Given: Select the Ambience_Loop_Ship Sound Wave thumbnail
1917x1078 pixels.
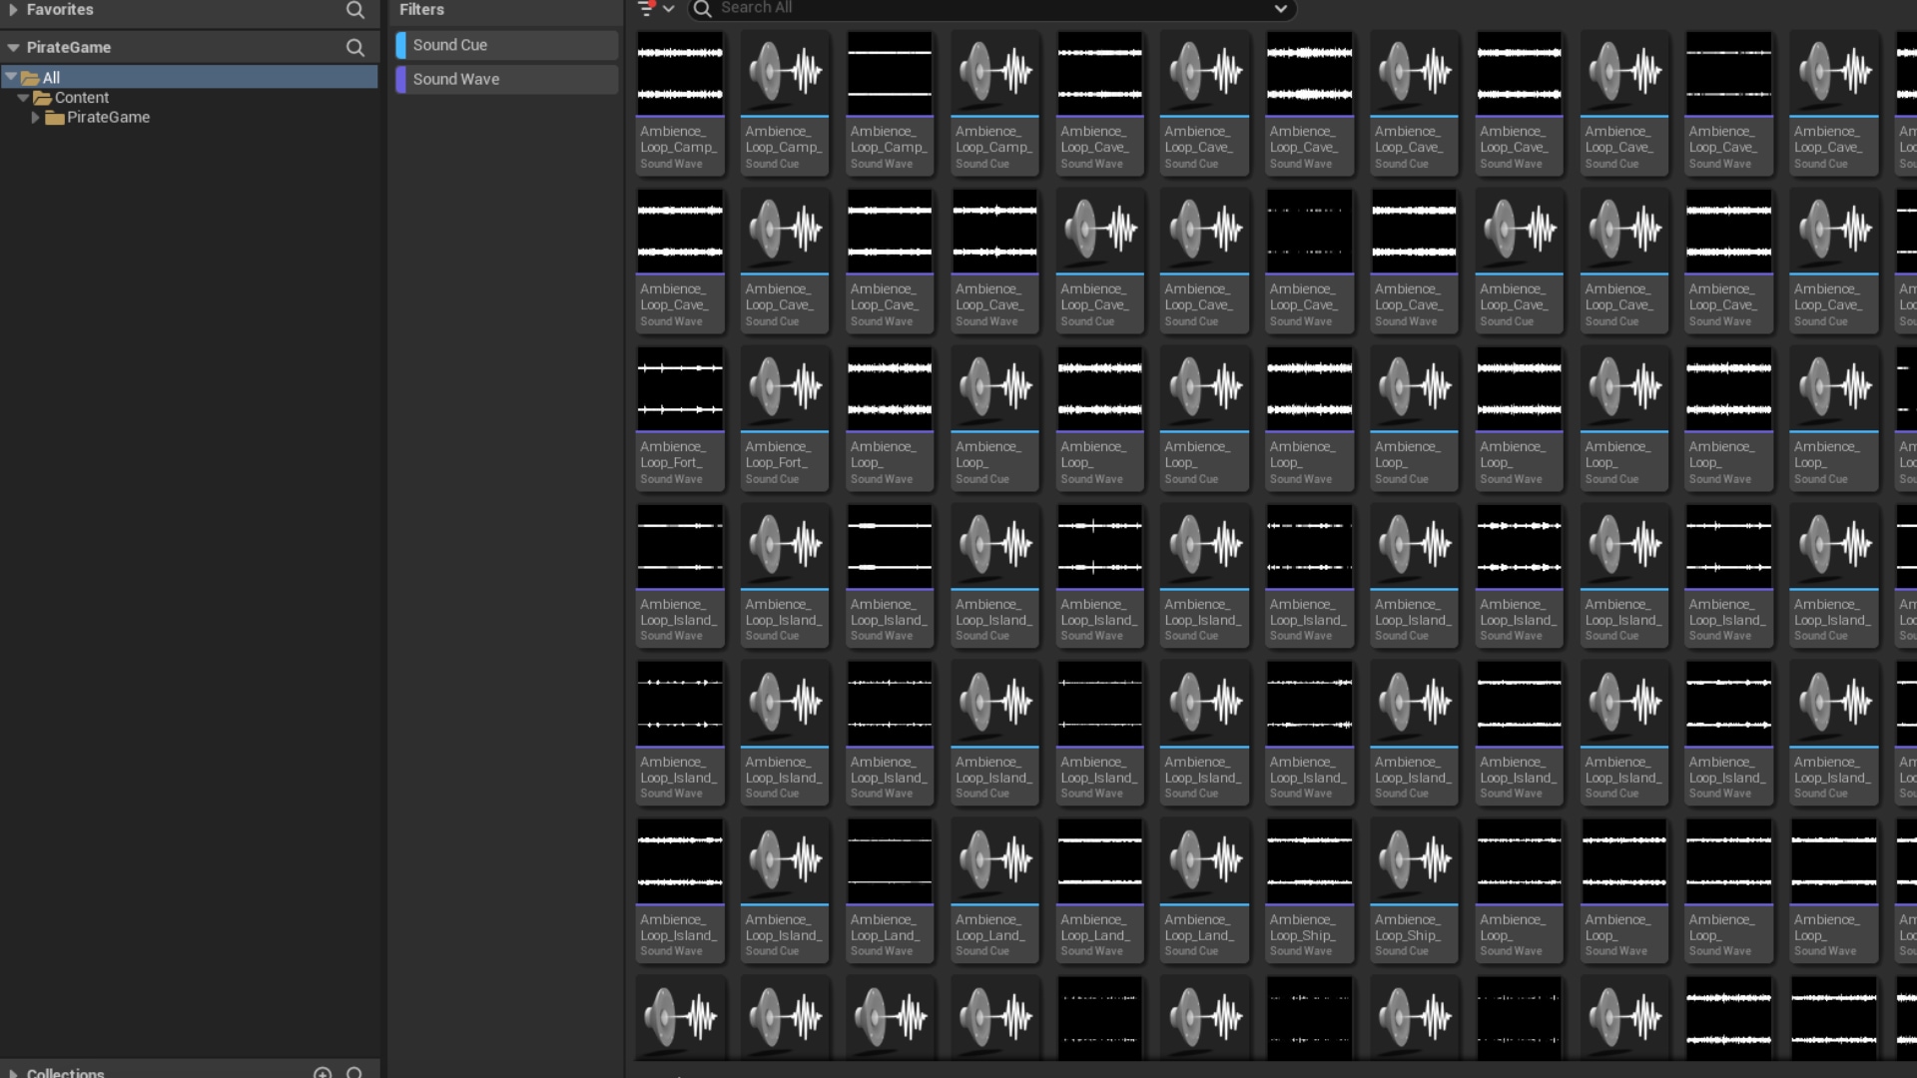Looking at the screenshot, I should click(1309, 860).
